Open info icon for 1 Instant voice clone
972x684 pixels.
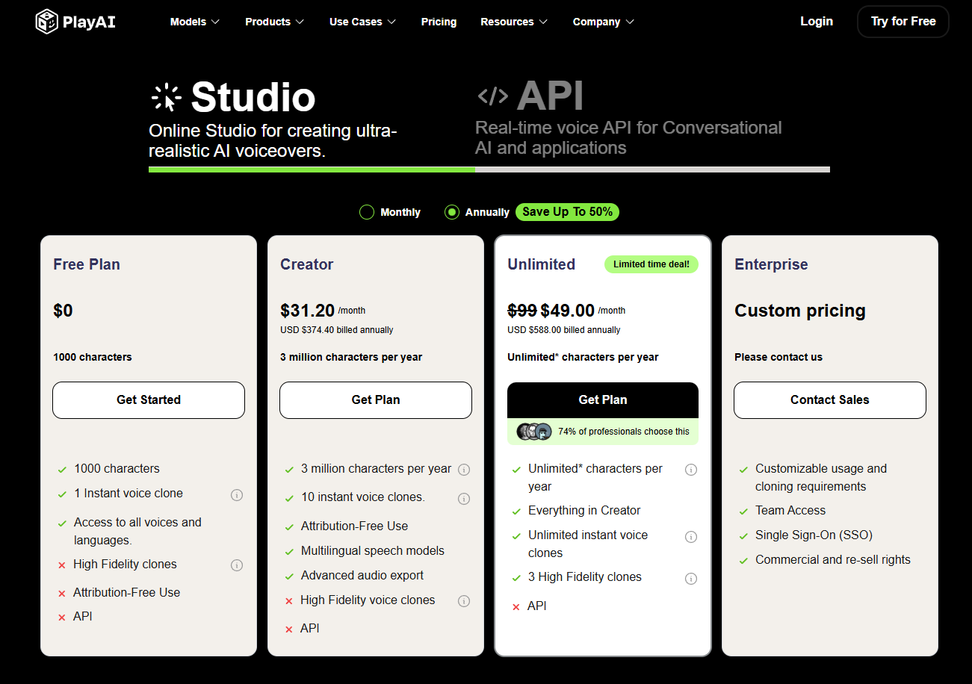237,495
